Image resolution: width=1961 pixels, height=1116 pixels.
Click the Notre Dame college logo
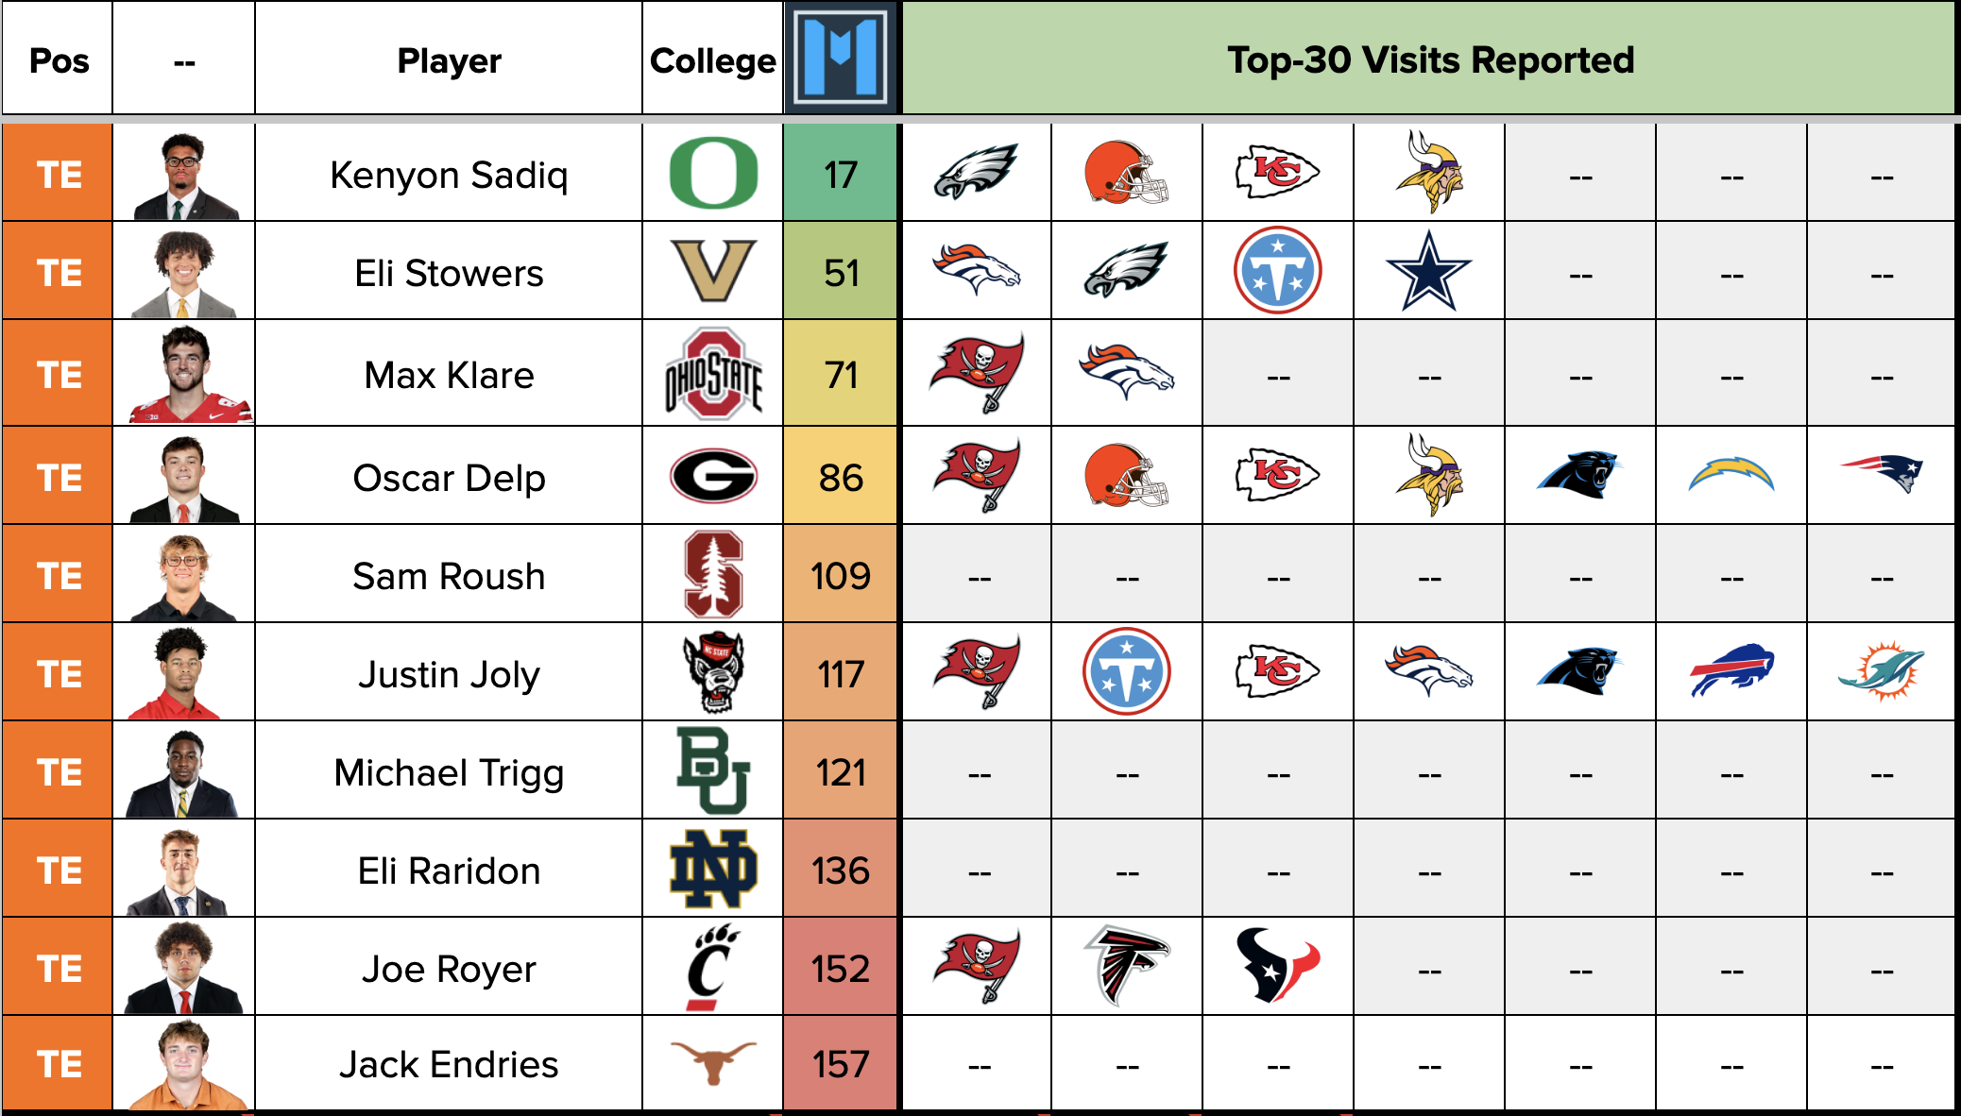pos(713,869)
